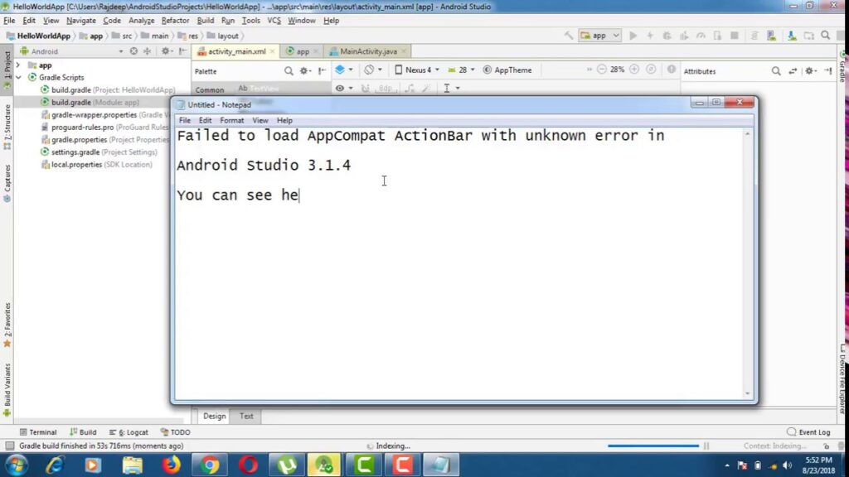Open Firefox from the taskbar
Screen dimensions: 849x477
click(171, 465)
